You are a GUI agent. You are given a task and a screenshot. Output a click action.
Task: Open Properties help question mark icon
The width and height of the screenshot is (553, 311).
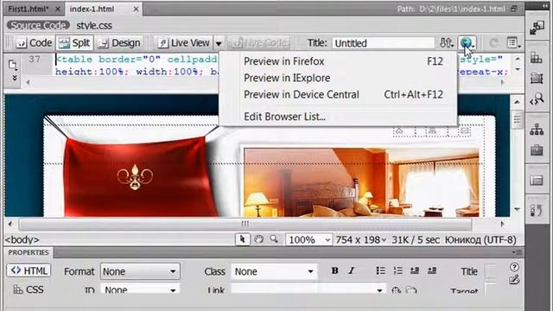[x=514, y=267]
